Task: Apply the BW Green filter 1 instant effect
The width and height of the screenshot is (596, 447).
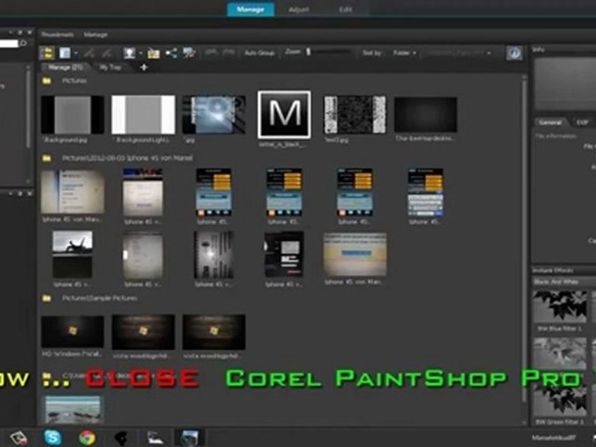Action: click(x=560, y=401)
